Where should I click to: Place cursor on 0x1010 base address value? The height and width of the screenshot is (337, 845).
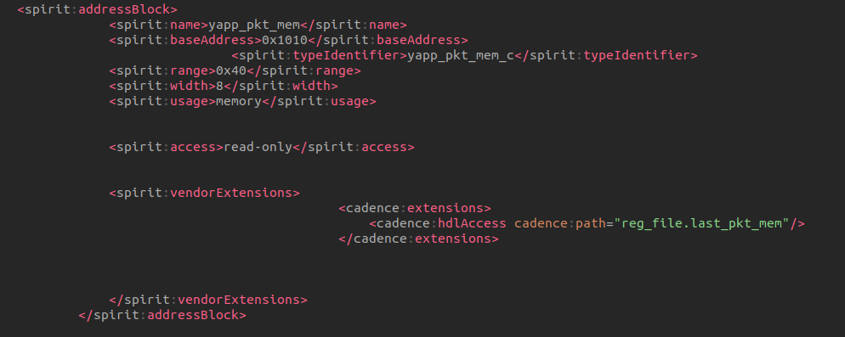(285, 41)
